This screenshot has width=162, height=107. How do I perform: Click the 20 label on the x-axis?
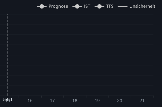tap(120, 101)
